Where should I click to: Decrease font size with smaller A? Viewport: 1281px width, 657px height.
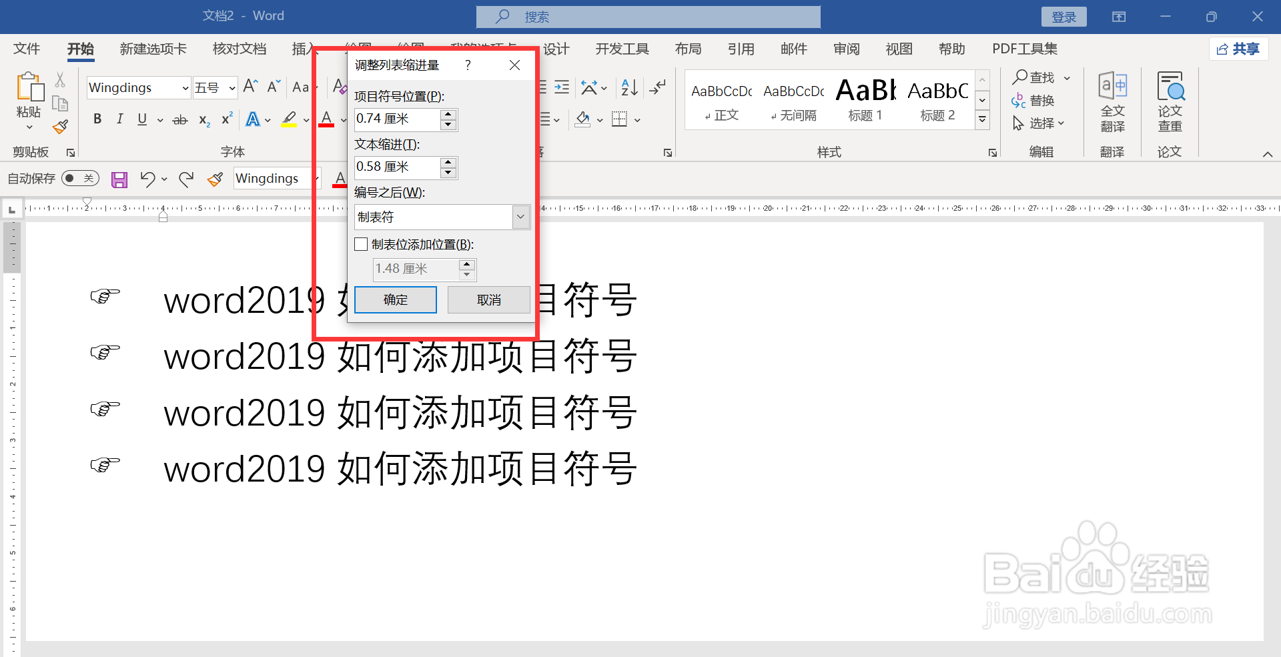(x=274, y=87)
